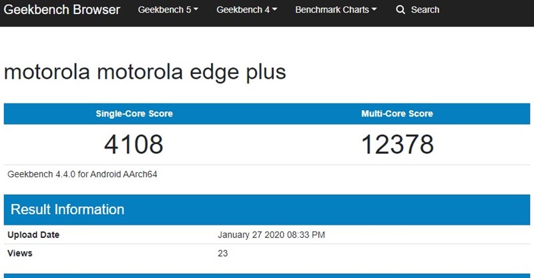Open the Geekbench 5 dropdown menu
The height and width of the screenshot is (278, 534).
click(x=168, y=10)
